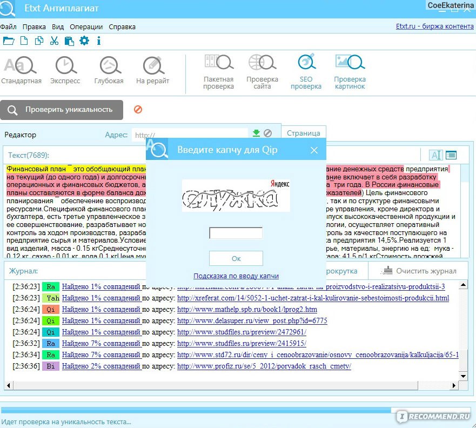Select the Экспресс check mode
Viewport: 476px width, 428px height.
65,70
